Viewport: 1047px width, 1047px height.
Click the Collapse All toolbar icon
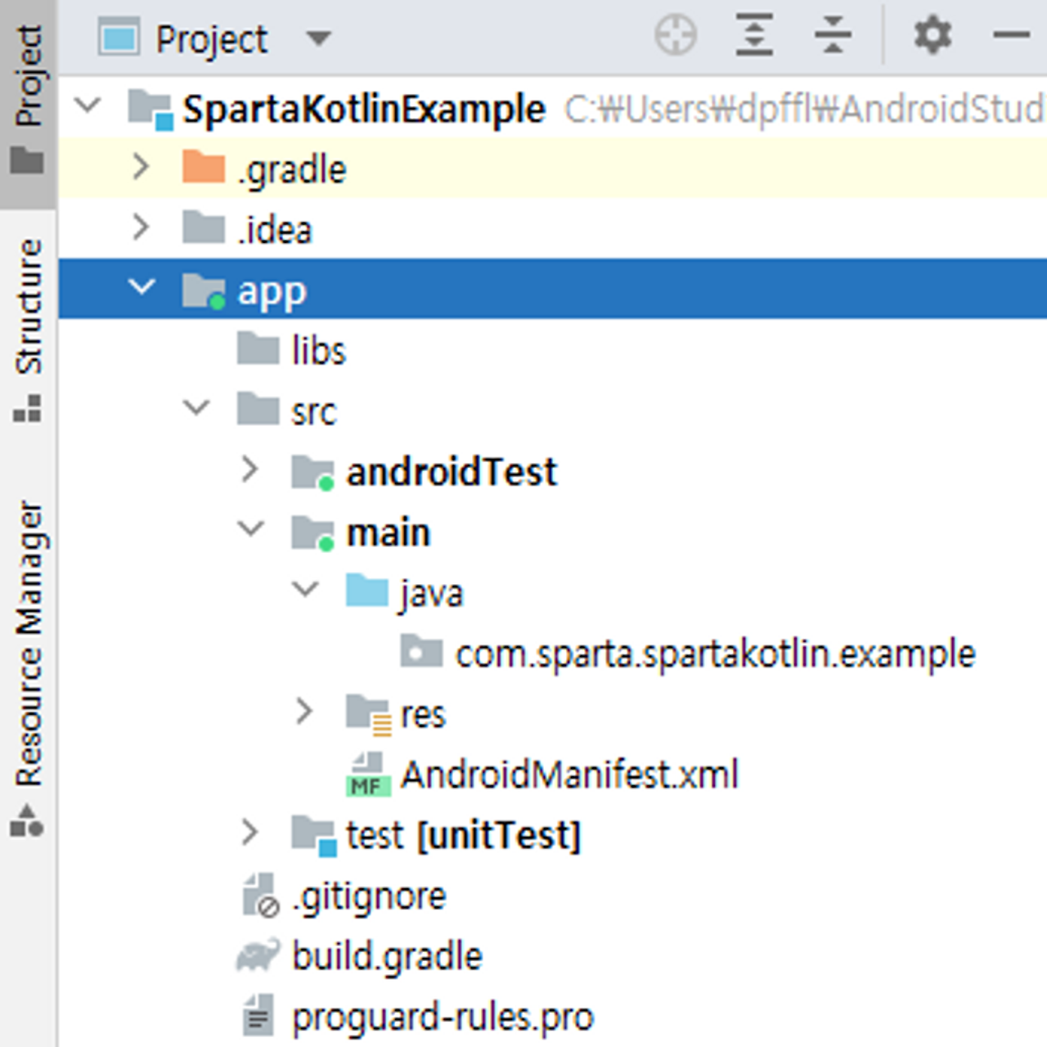833,36
